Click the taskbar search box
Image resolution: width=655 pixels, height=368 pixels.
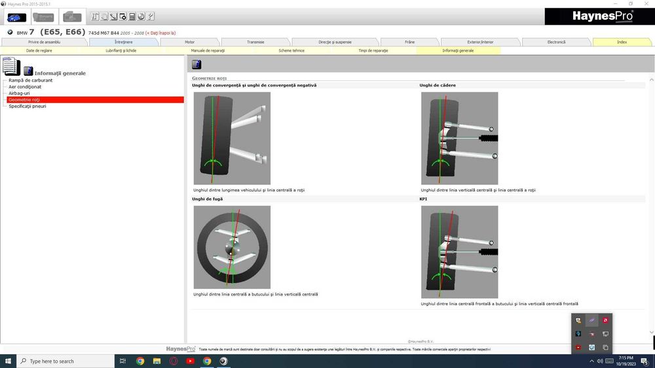(65, 361)
